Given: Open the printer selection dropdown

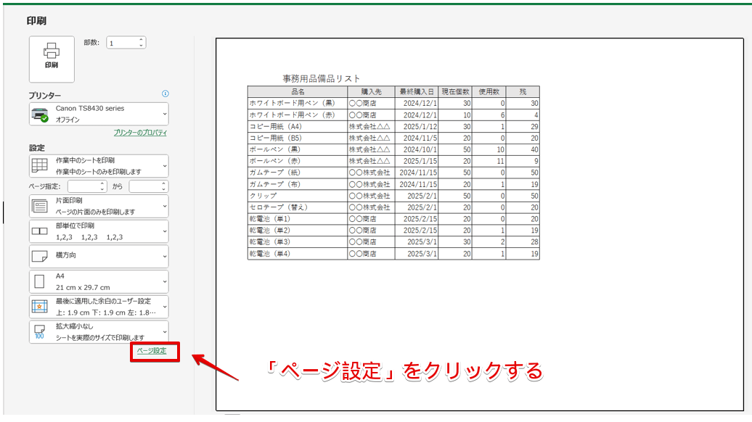Looking at the screenshot, I should pos(163,112).
